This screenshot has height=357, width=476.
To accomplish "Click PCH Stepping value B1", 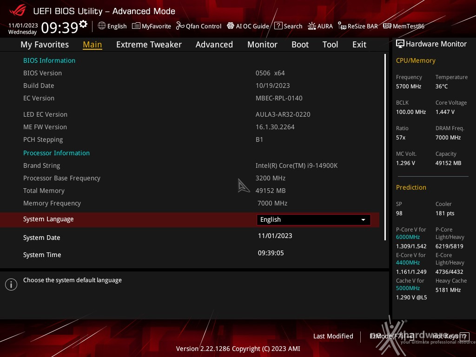I will coord(259,139).
